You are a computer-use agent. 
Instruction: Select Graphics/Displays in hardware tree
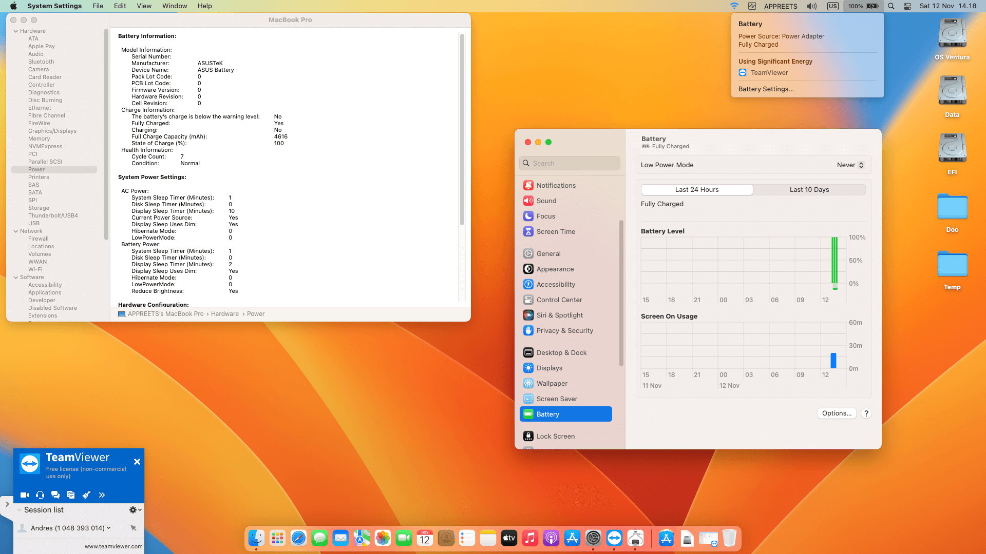[x=52, y=131]
